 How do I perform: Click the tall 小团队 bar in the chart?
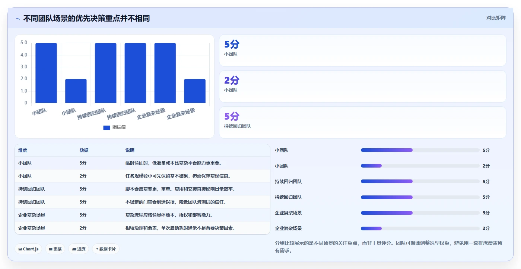(46, 73)
